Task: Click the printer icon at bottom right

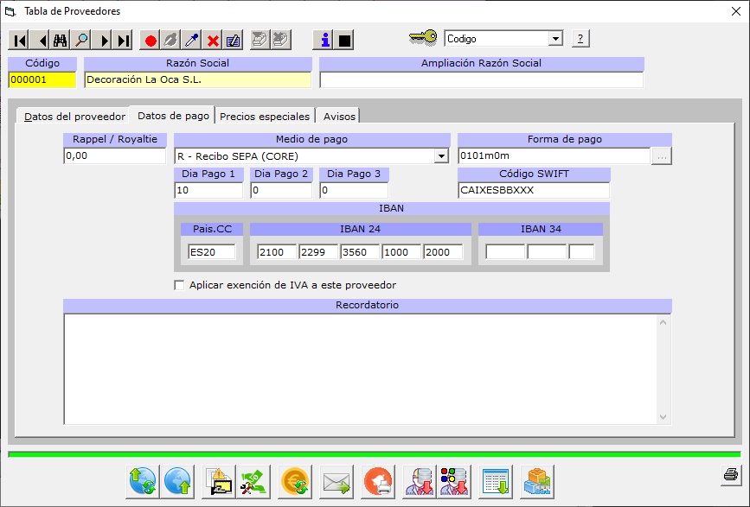Action: point(730,474)
